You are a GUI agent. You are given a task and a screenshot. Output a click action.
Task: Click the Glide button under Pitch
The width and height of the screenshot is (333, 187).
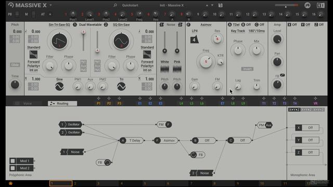coord(15,65)
